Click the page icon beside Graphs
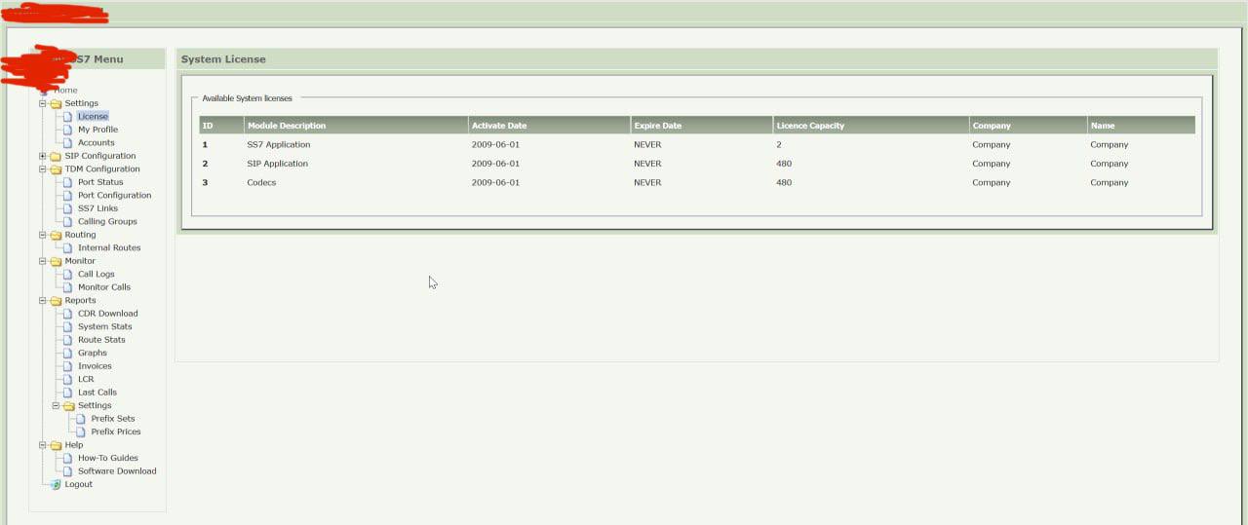Viewport: 1248px width, 525px height. pyautogui.click(x=68, y=353)
